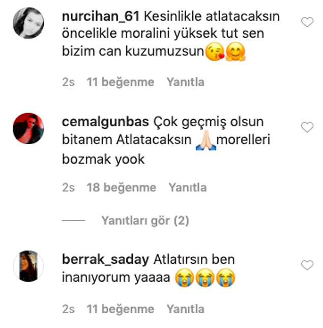Like cemalgunbas's comment with the heart
Image resolution: width=323 pixels, height=328 pixels.
307,127
